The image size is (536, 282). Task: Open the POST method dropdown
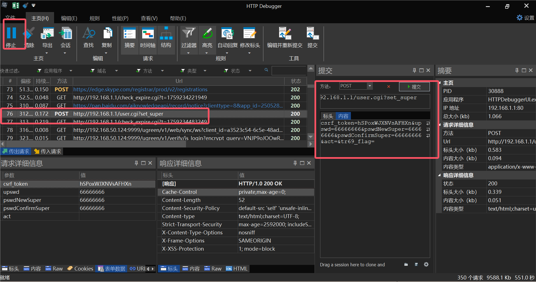click(x=370, y=86)
